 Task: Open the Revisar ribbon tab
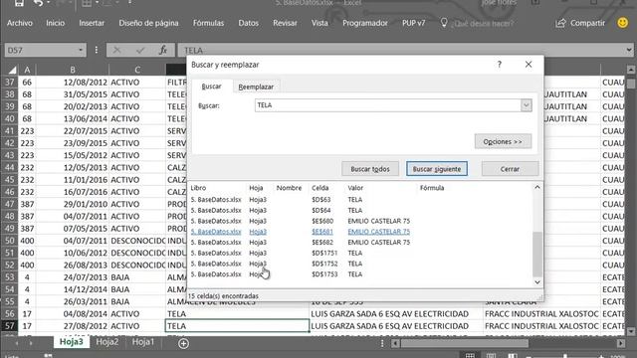coord(285,23)
